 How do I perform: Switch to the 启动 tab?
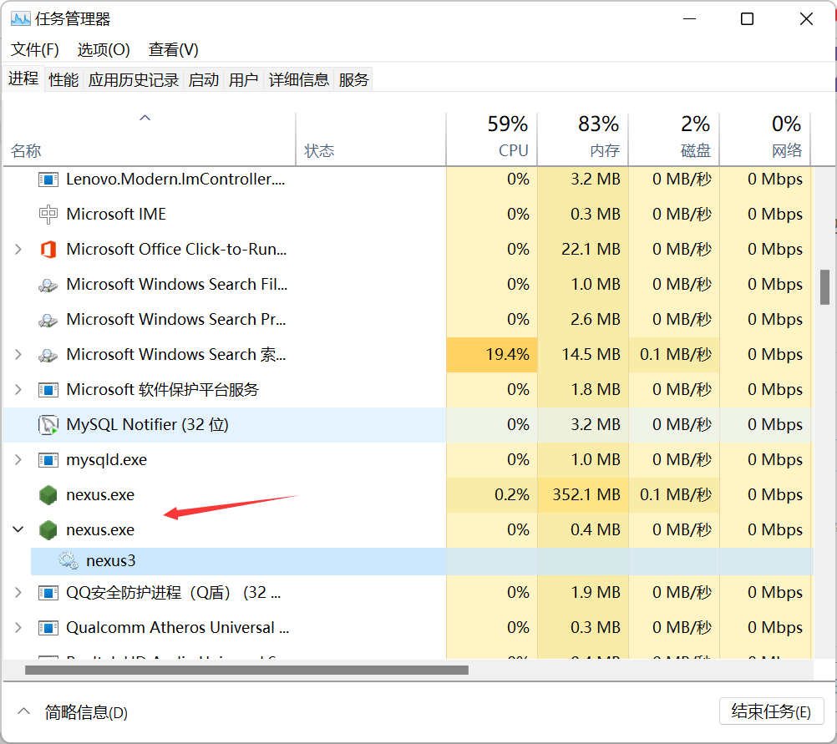click(x=203, y=80)
